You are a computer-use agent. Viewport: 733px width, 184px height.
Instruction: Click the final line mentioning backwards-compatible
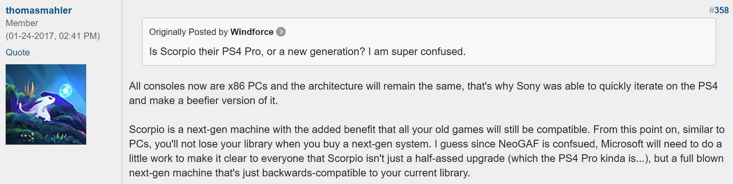point(299,173)
